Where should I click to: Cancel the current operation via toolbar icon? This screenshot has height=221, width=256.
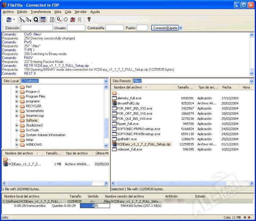pos(66,19)
